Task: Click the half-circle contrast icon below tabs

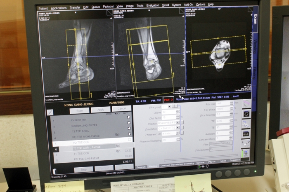Action: 199,167
